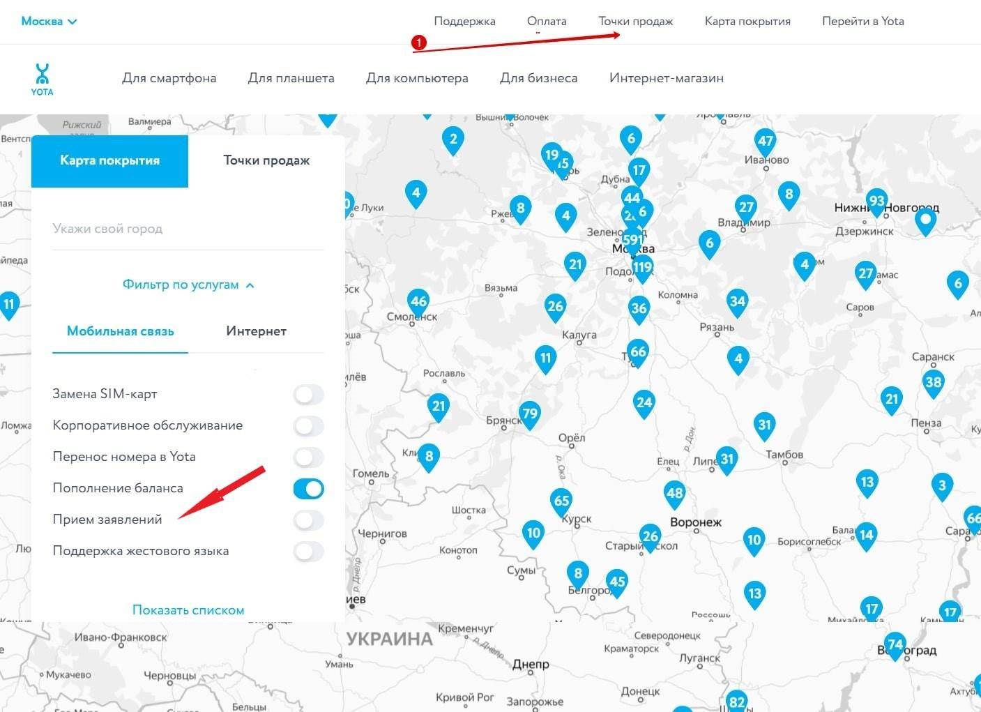
Task: Toggle Поддержка жестового языка switch
Action: click(308, 552)
